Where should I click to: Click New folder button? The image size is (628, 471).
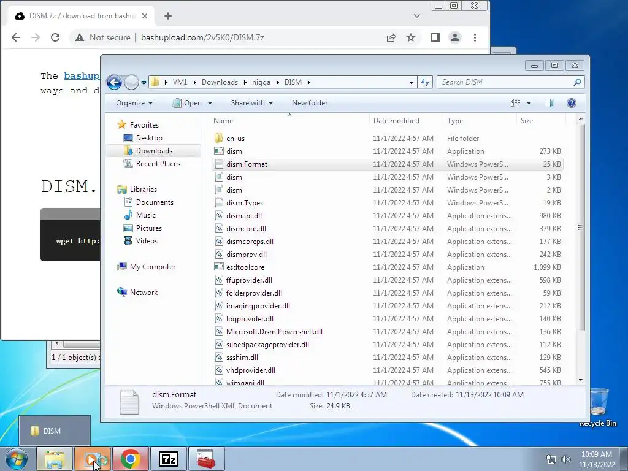310,103
